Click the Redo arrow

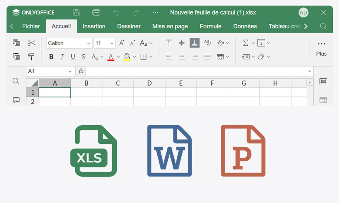point(136,13)
